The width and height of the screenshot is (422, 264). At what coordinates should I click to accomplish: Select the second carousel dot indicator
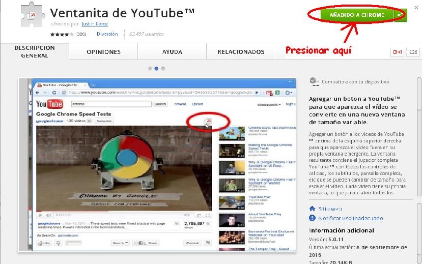pos(156,68)
